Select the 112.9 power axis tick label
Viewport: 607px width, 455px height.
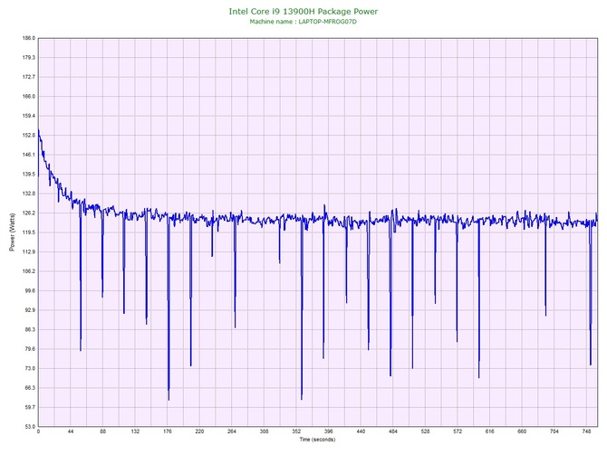coord(29,252)
